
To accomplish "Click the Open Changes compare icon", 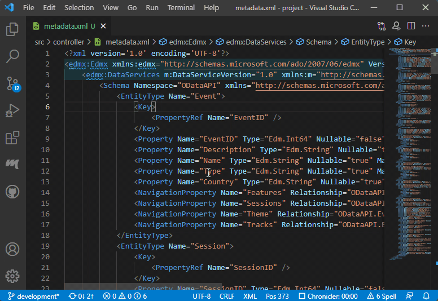I will click(x=382, y=26).
